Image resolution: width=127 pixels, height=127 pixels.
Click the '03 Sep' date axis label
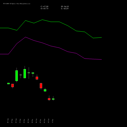32,121
